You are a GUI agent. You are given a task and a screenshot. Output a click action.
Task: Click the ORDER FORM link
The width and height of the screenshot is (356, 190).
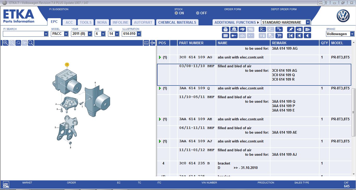tap(233, 9)
